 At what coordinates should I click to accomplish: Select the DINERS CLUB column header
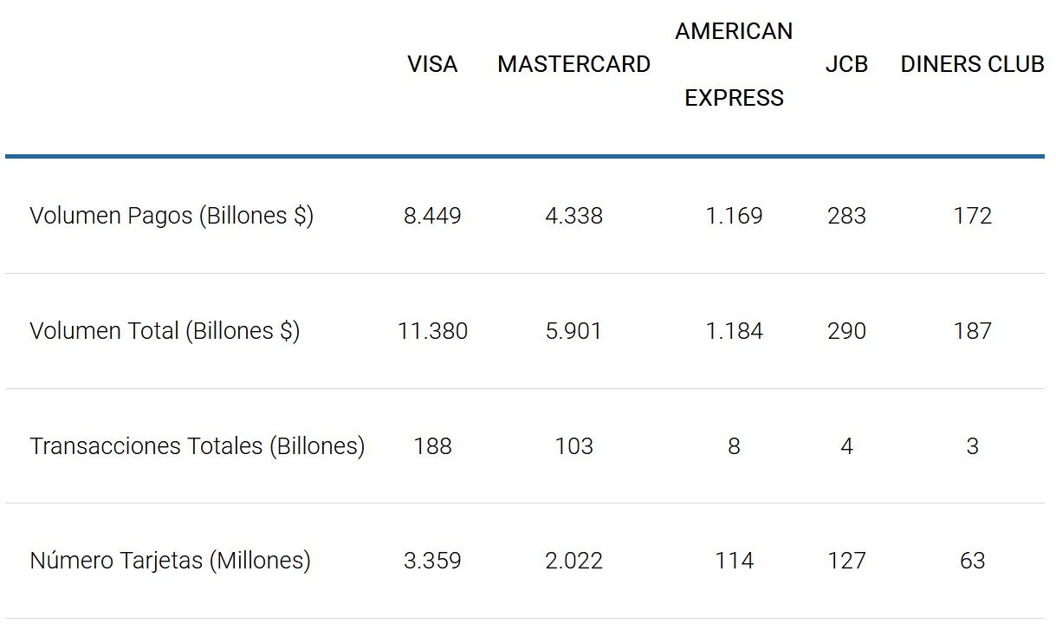972,65
